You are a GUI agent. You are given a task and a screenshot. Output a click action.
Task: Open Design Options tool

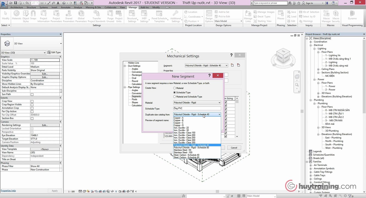pos(209,16)
